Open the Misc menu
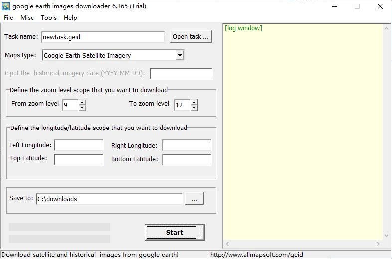 27,18
